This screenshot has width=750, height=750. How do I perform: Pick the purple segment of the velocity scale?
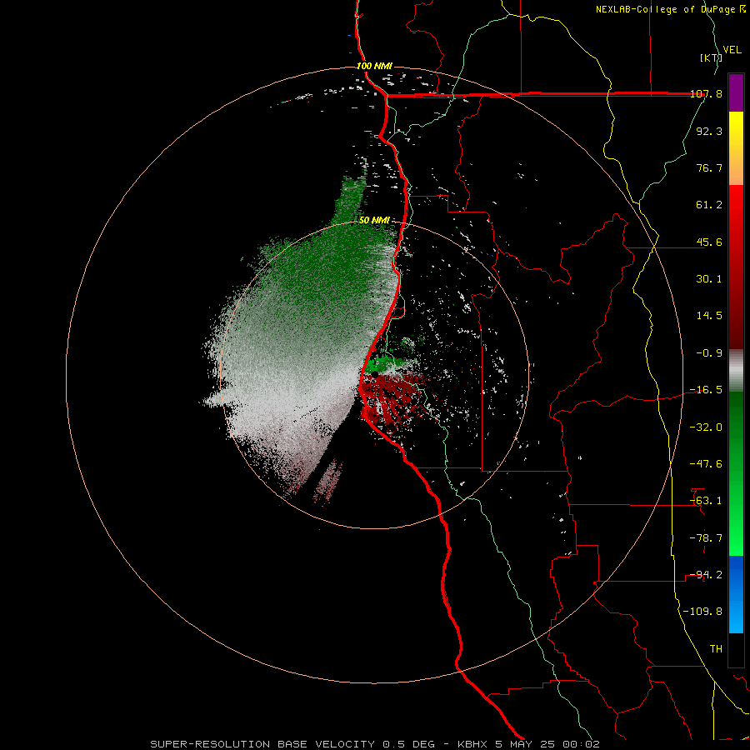tap(736, 92)
